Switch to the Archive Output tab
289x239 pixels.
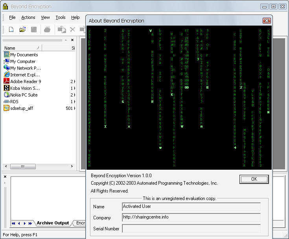(x=53, y=223)
